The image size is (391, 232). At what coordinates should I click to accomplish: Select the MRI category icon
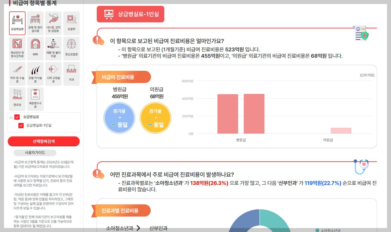pyautogui.click(x=35, y=48)
